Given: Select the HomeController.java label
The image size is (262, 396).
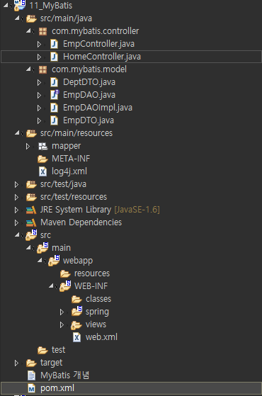Looking at the screenshot, I should 102,57.
